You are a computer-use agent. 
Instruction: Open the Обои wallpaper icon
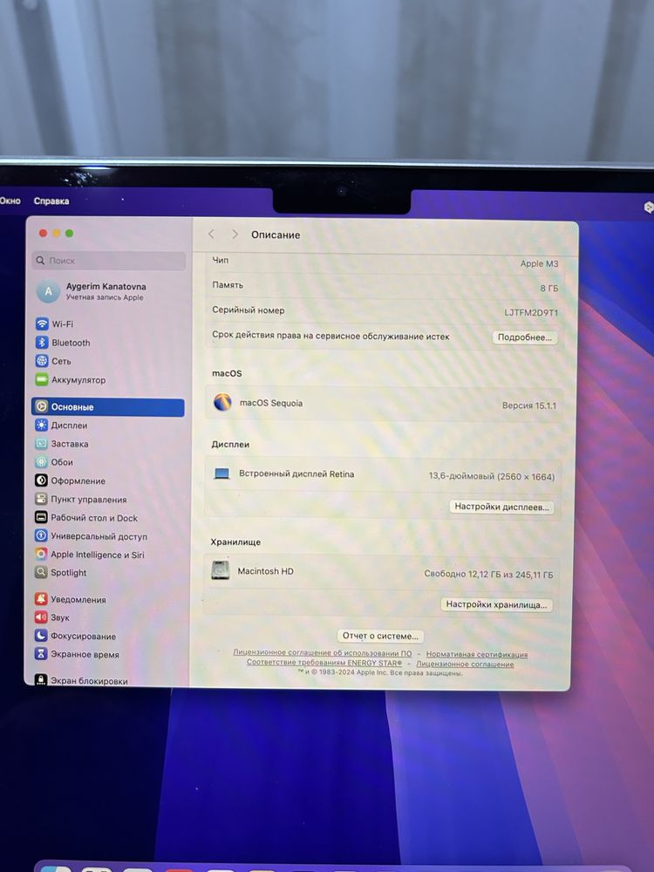42,462
